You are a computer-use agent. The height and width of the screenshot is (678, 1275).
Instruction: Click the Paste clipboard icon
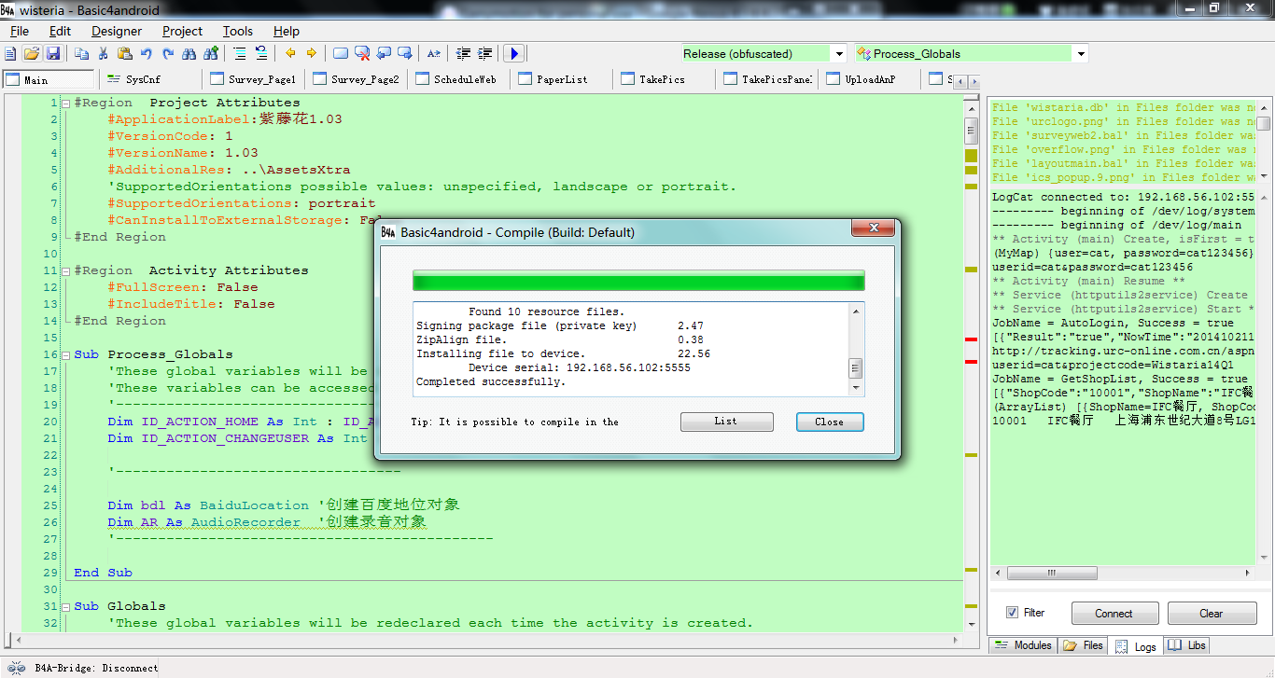tap(125, 53)
